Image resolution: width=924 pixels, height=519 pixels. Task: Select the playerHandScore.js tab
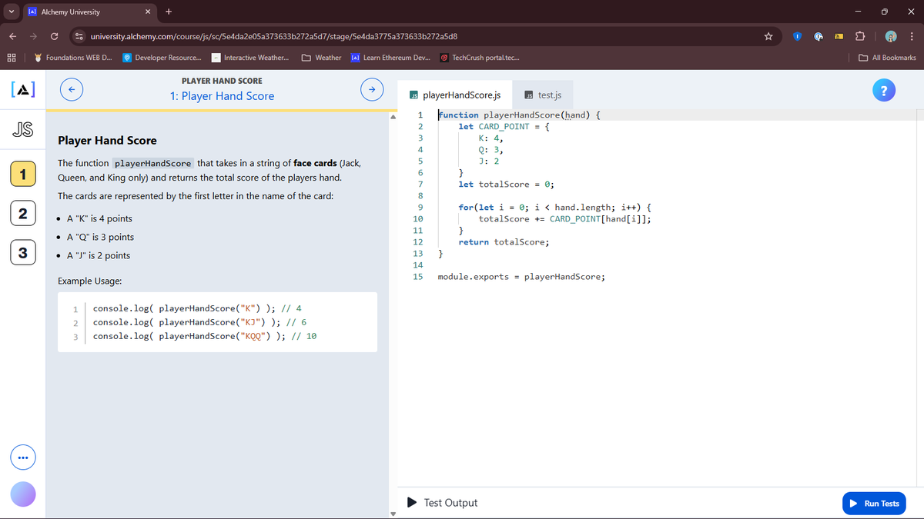(454, 95)
